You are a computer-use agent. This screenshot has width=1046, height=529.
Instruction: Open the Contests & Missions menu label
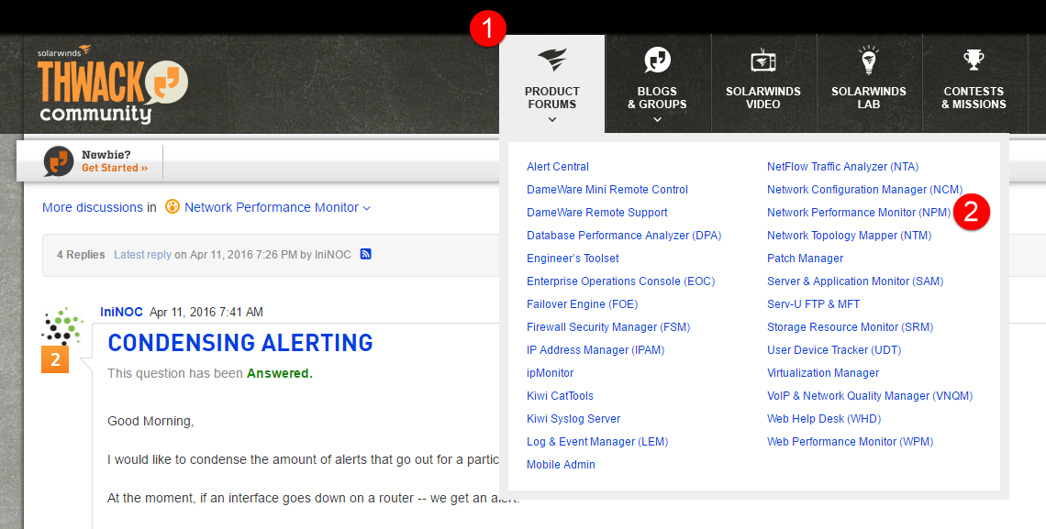[974, 97]
